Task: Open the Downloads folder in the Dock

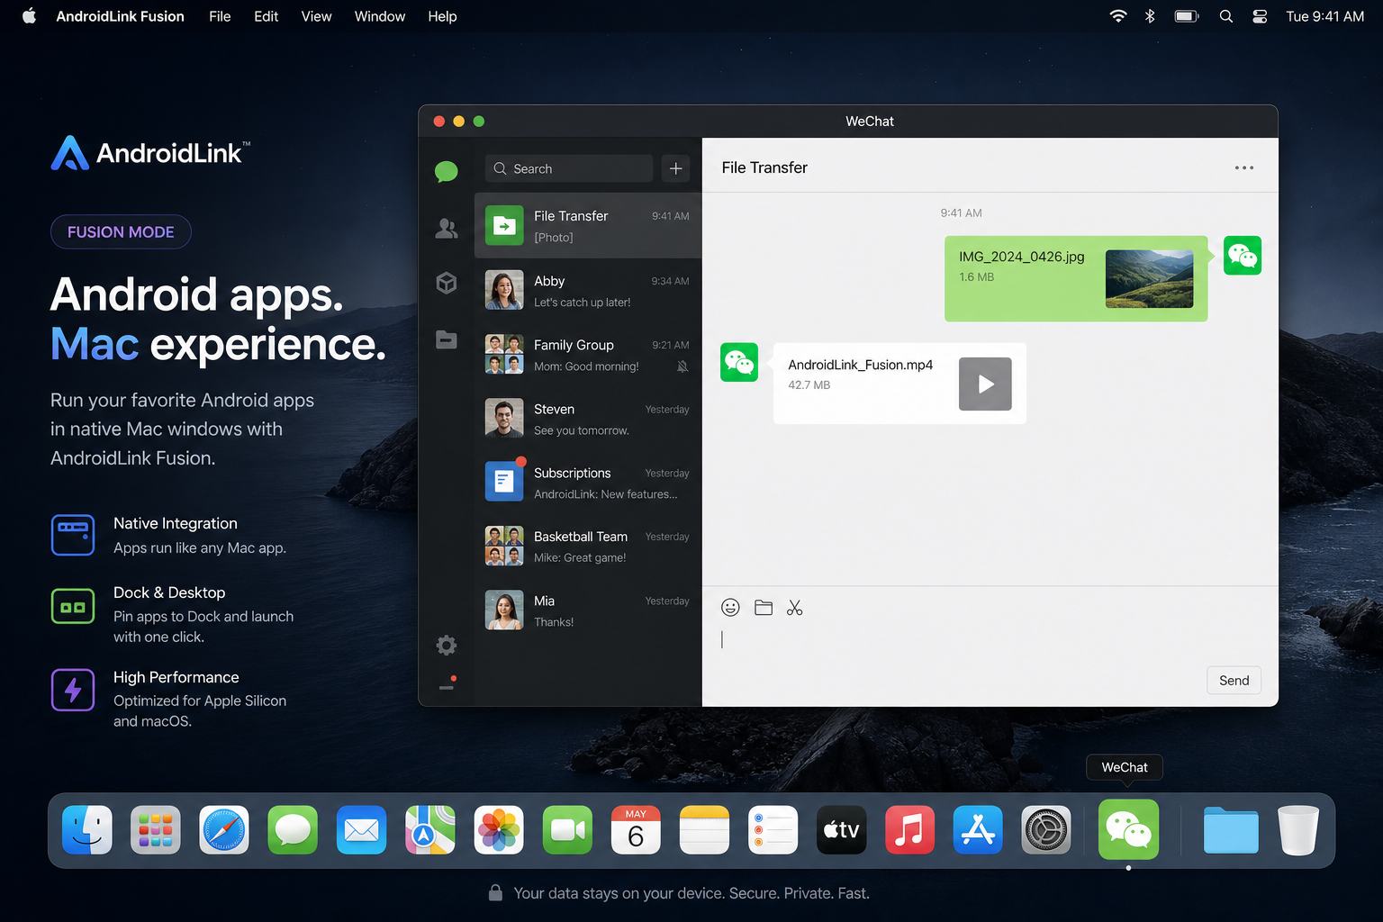Action: (1231, 829)
